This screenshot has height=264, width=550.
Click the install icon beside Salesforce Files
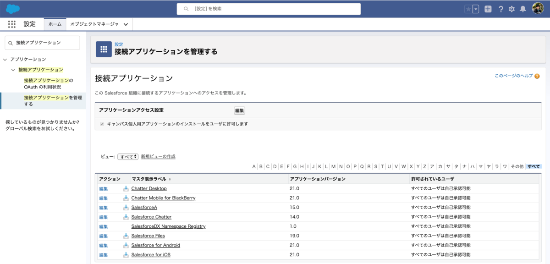click(x=126, y=236)
